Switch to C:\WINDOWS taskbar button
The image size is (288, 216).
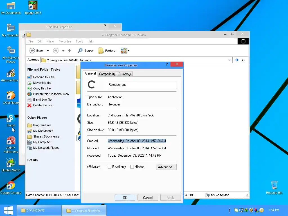pyautogui.click(x=39, y=210)
